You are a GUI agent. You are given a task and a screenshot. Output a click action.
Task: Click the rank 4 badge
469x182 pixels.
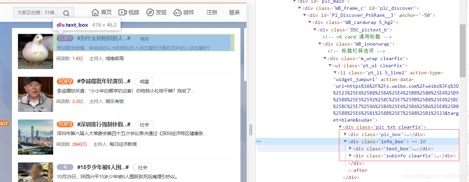(65, 167)
